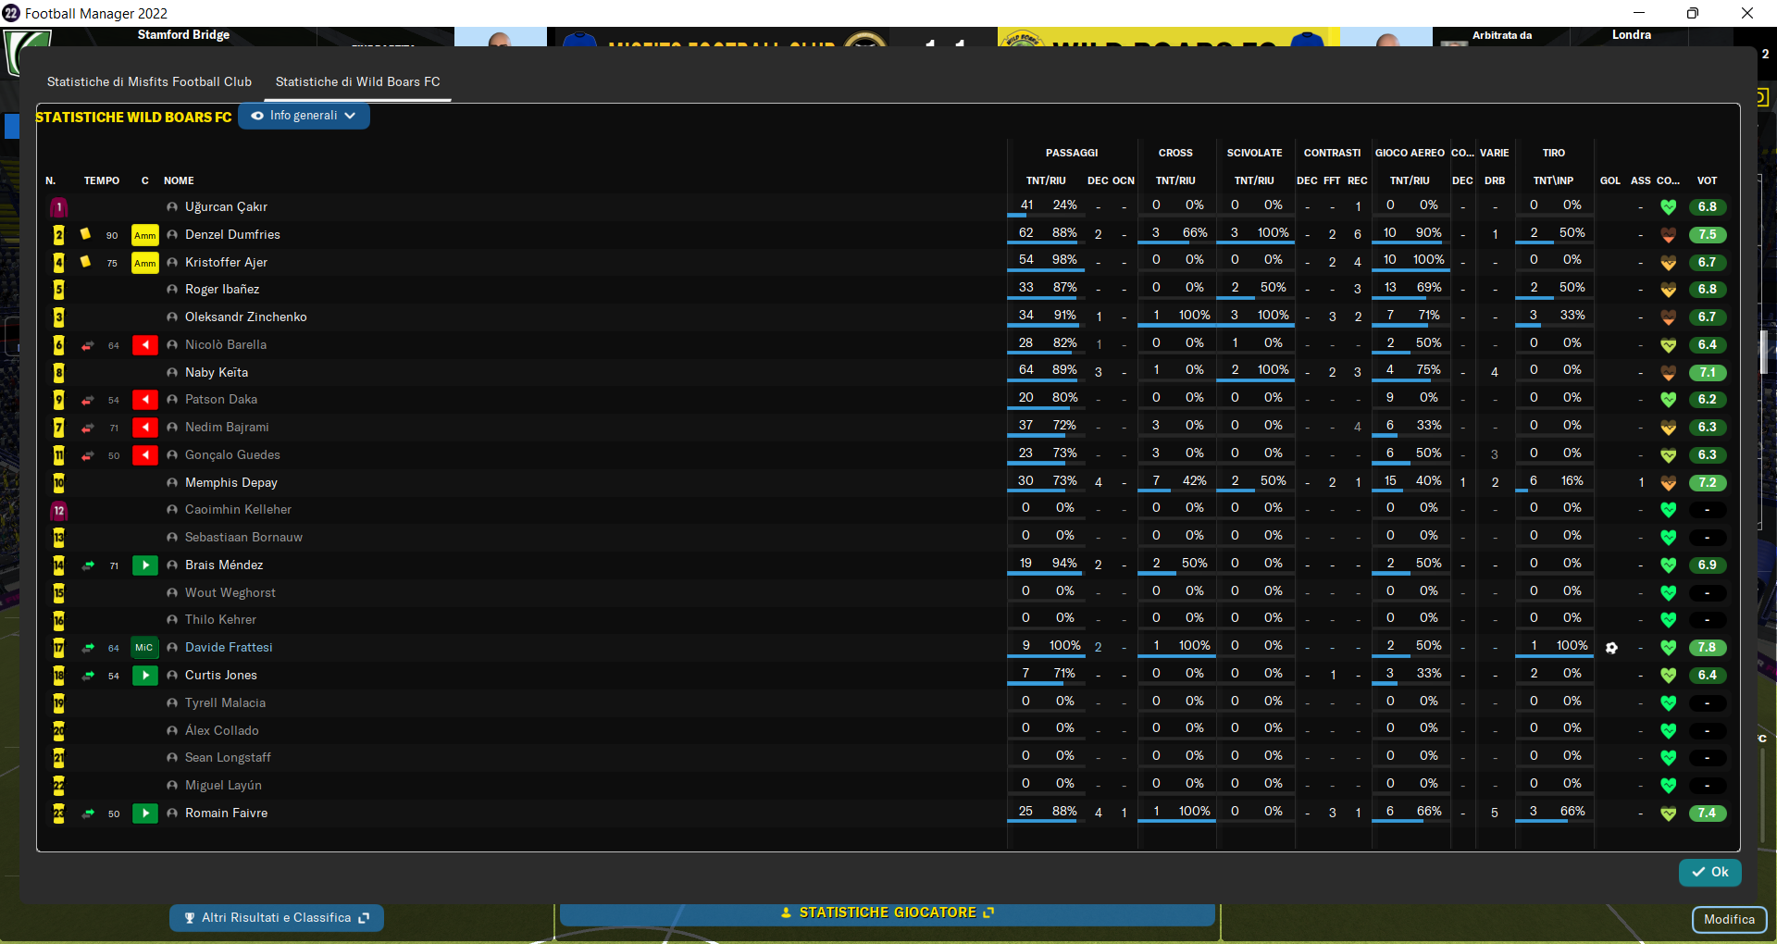The height and width of the screenshot is (944, 1777).
Task: Click Memphis Depay rating 7.2
Action: (1708, 483)
